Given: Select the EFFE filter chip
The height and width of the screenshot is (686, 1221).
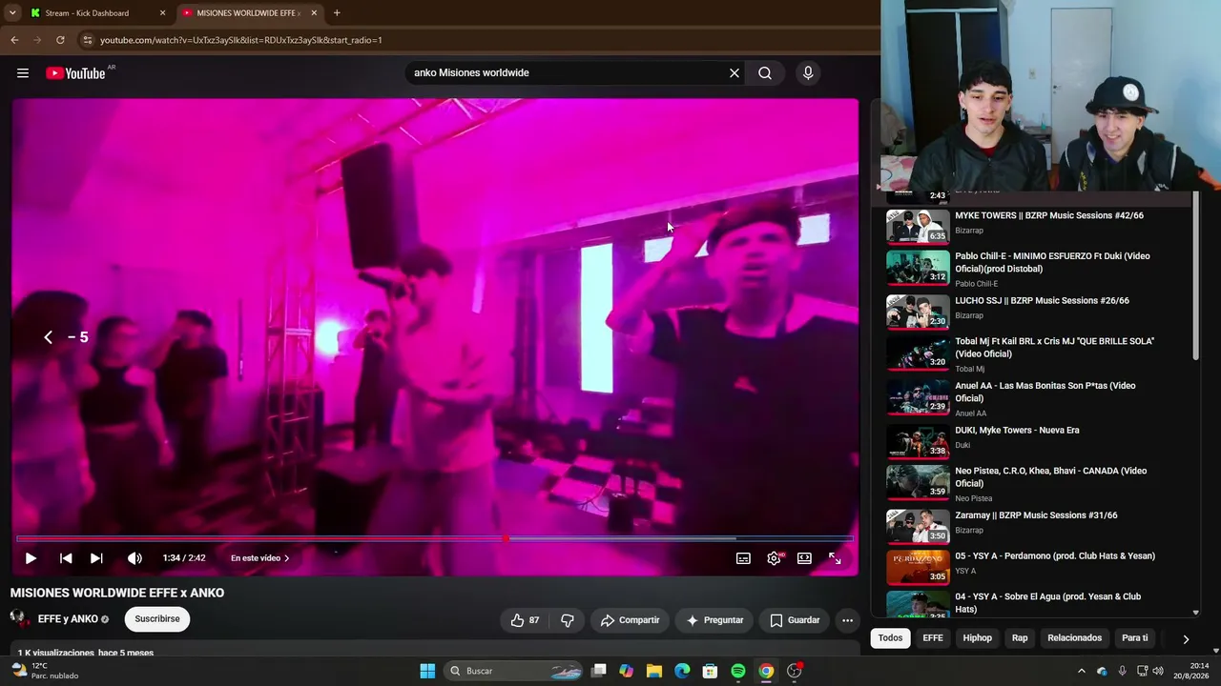Looking at the screenshot, I should coord(933,638).
